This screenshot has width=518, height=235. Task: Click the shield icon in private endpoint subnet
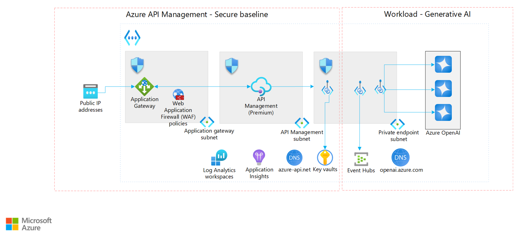[326, 66]
